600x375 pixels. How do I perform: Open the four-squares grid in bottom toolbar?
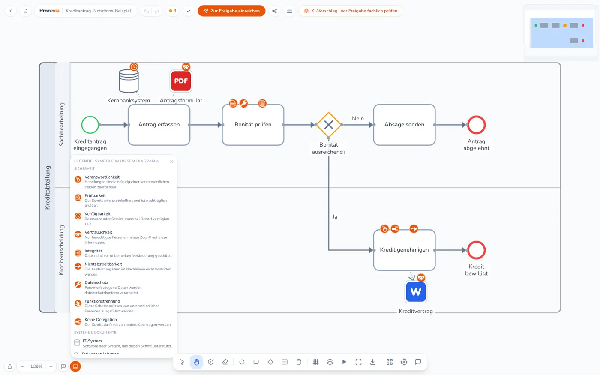[390, 362]
